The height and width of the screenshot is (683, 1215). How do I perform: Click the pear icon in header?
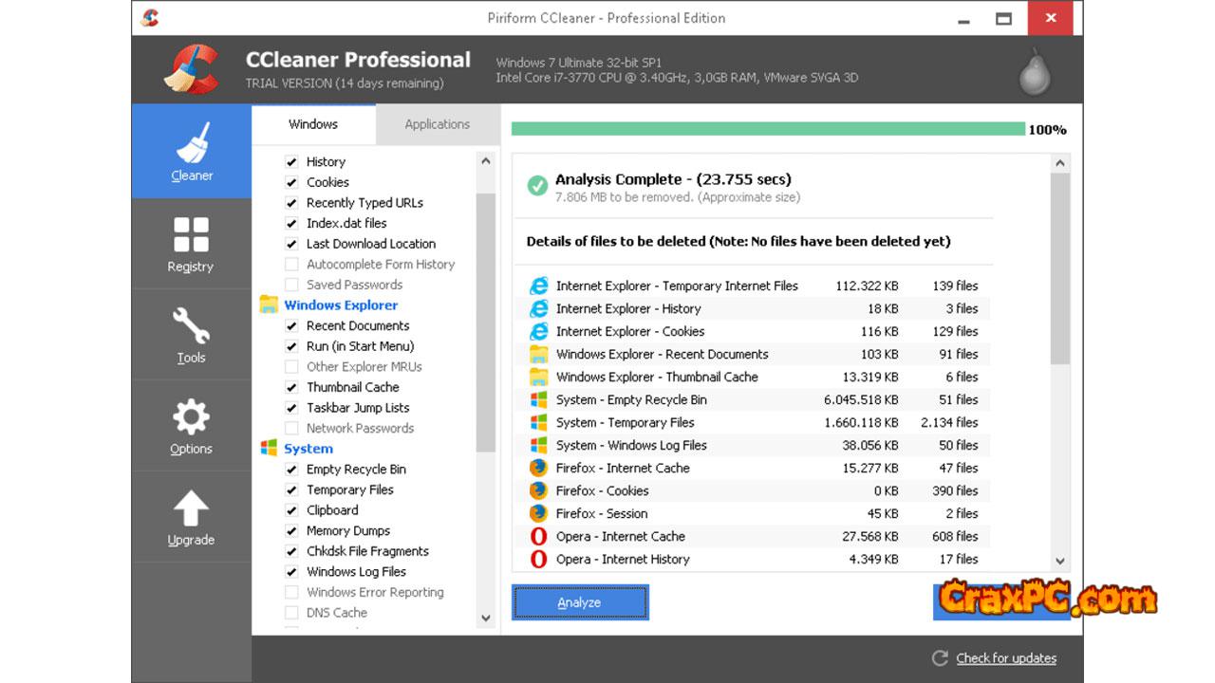(1035, 73)
